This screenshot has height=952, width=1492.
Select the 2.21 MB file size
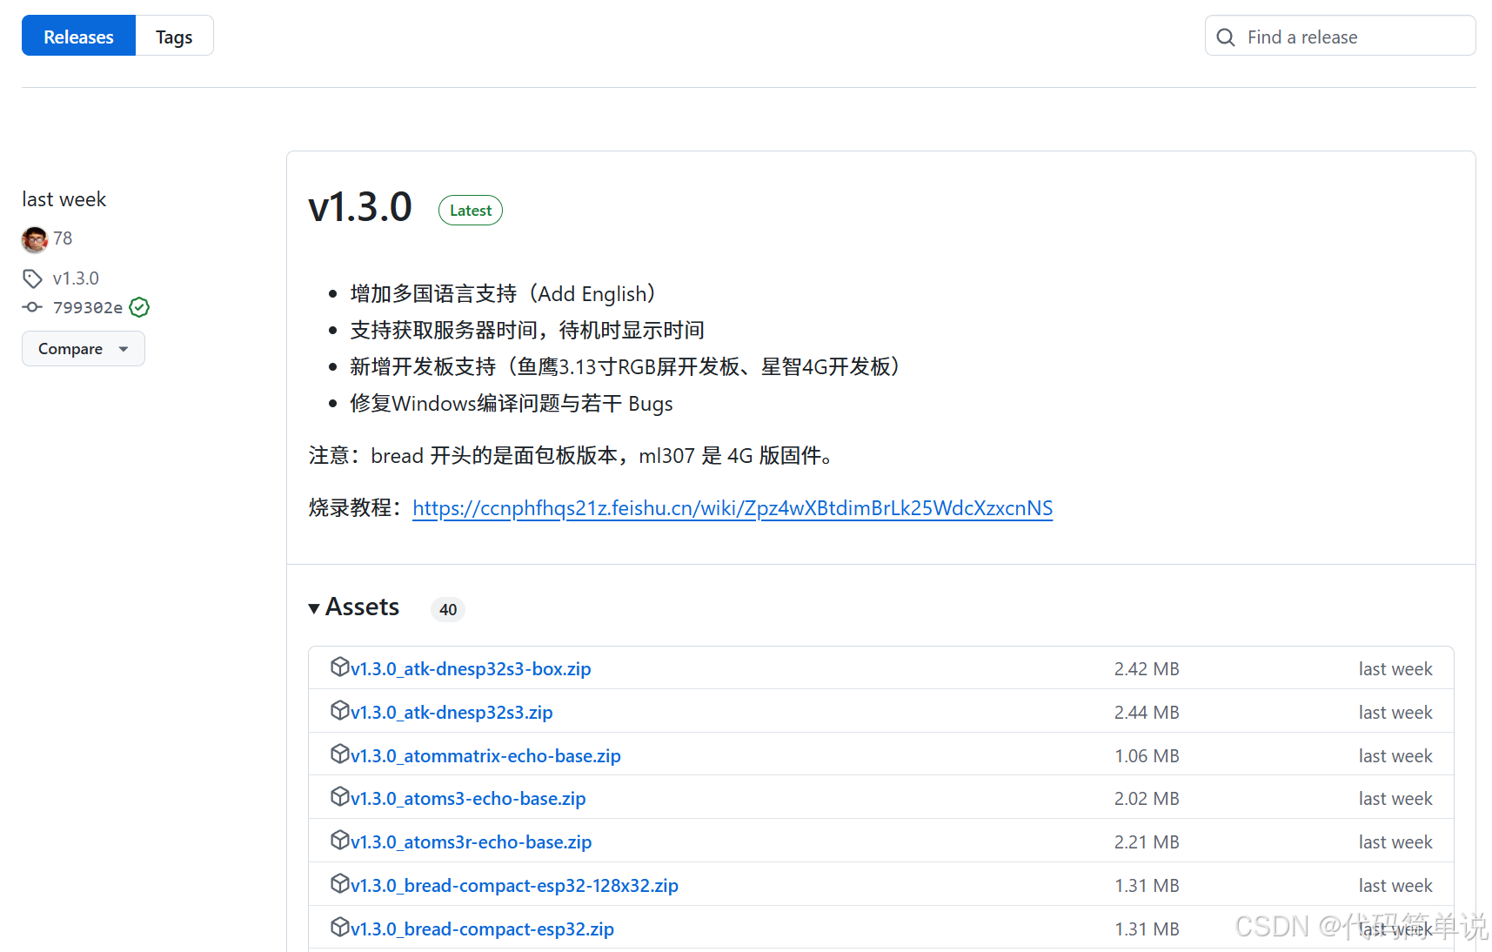pos(1147,842)
